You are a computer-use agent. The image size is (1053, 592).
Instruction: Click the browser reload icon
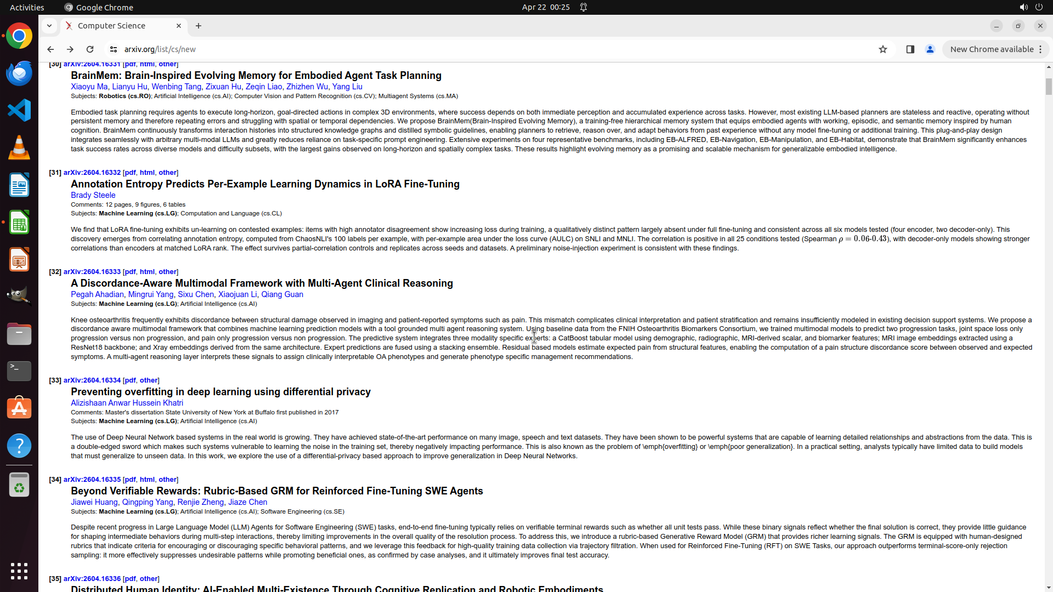[90, 49]
